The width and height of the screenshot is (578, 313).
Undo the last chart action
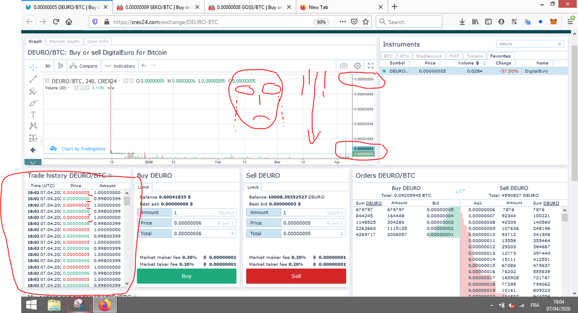tap(144, 66)
